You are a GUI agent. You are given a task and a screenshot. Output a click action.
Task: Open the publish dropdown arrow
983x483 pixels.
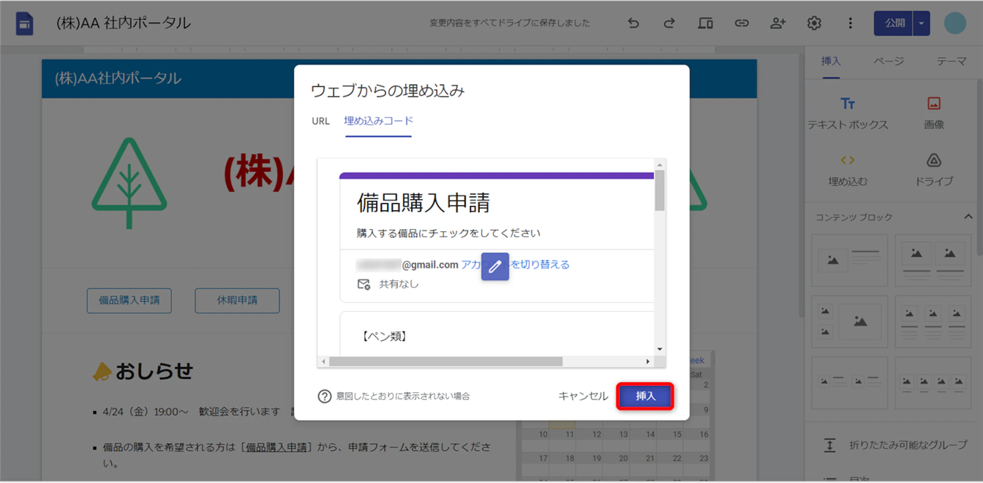(x=921, y=23)
